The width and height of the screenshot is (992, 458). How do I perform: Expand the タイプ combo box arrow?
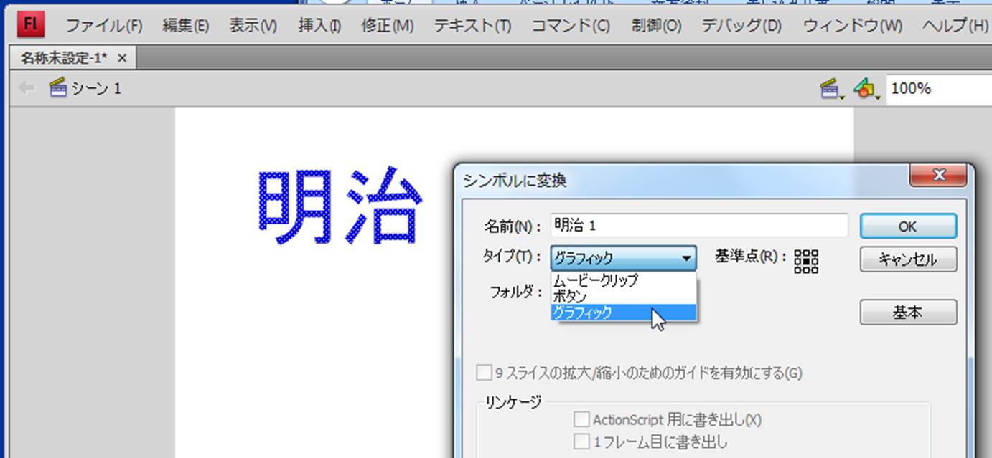pyautogui.click(x=686, y=258)
